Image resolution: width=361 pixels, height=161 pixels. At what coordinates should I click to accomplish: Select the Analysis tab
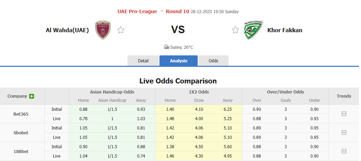tap(179, 61)
